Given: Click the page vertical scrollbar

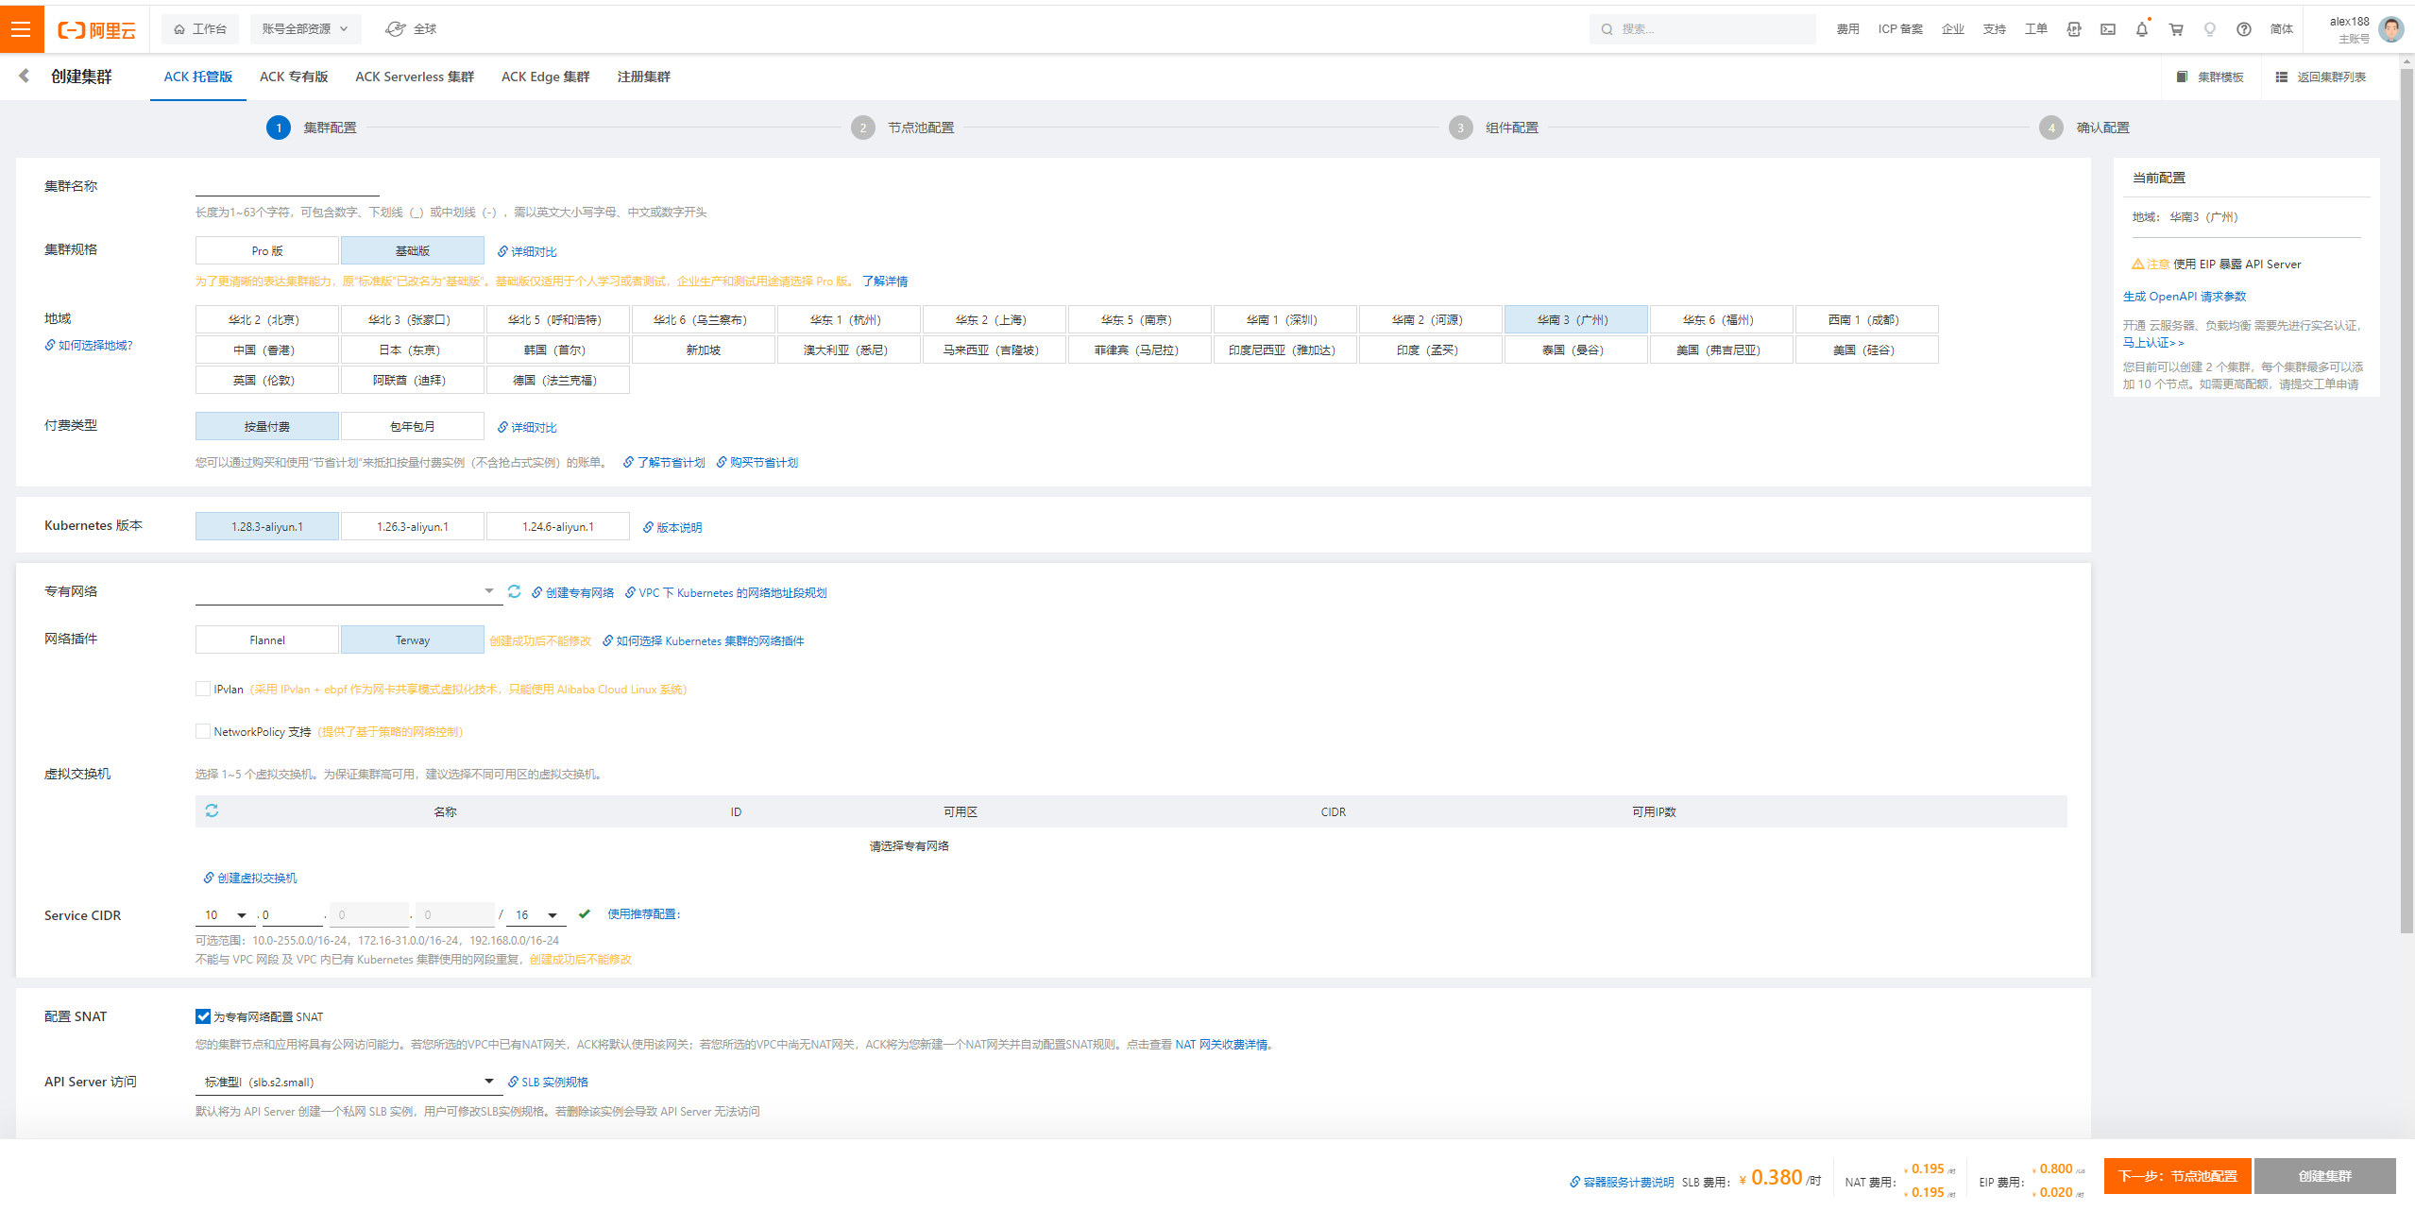Looking at the screenshot, I should 2406,501.
